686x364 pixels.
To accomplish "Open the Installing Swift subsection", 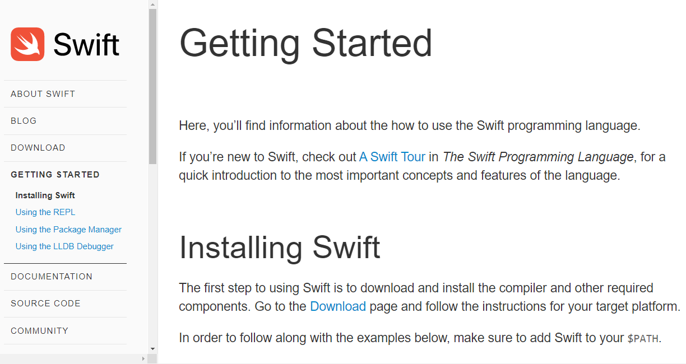I will pyautogui.click(x=45, y=195).
